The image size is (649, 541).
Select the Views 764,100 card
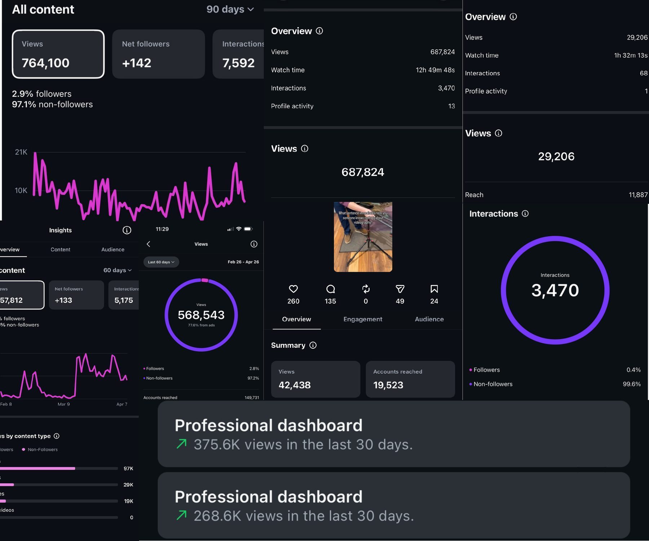[58, 54]
